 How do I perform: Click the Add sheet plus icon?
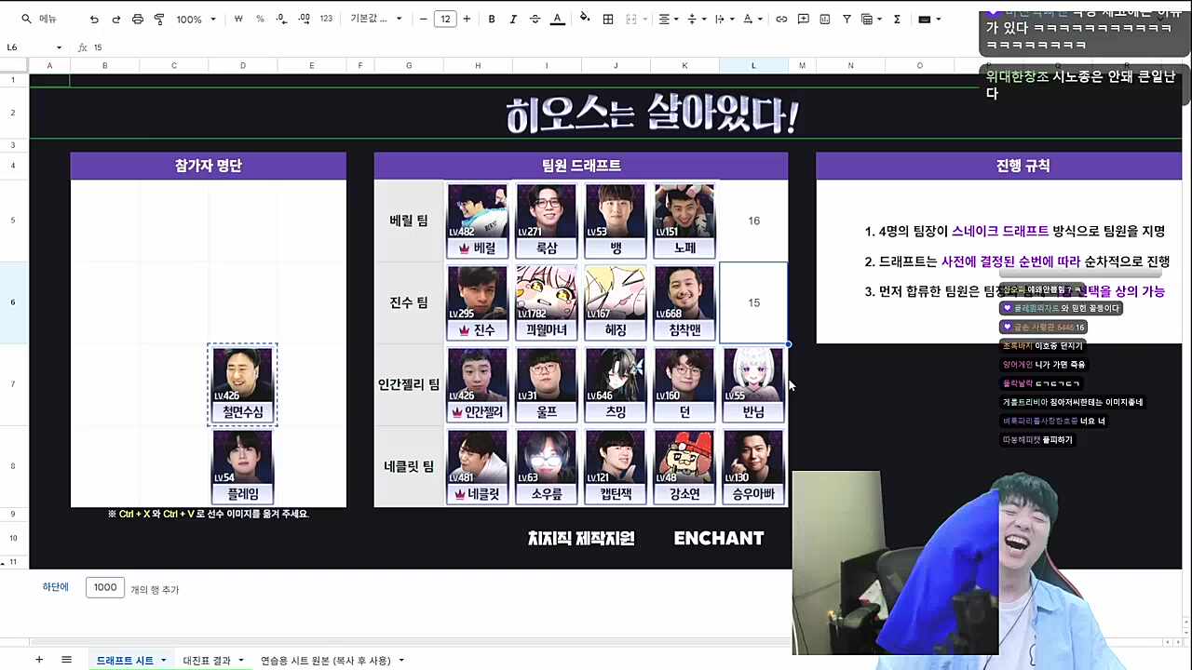tap(39, 660)
